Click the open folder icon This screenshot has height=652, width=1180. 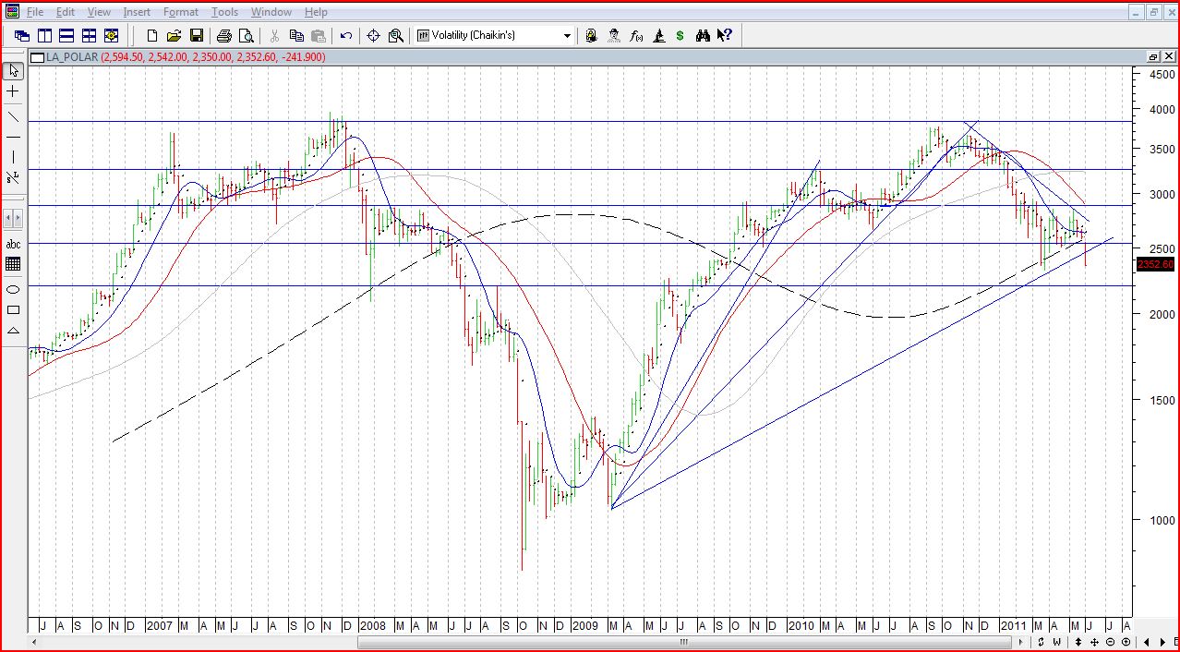(x=175, y=36)
